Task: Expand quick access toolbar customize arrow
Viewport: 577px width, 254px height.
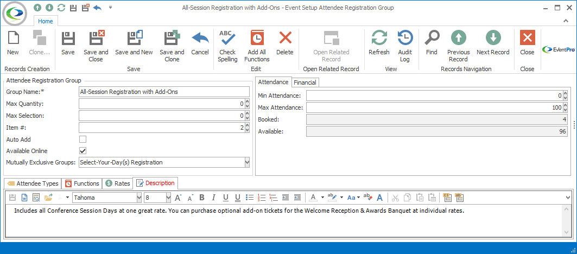Action: click(110, 8)
